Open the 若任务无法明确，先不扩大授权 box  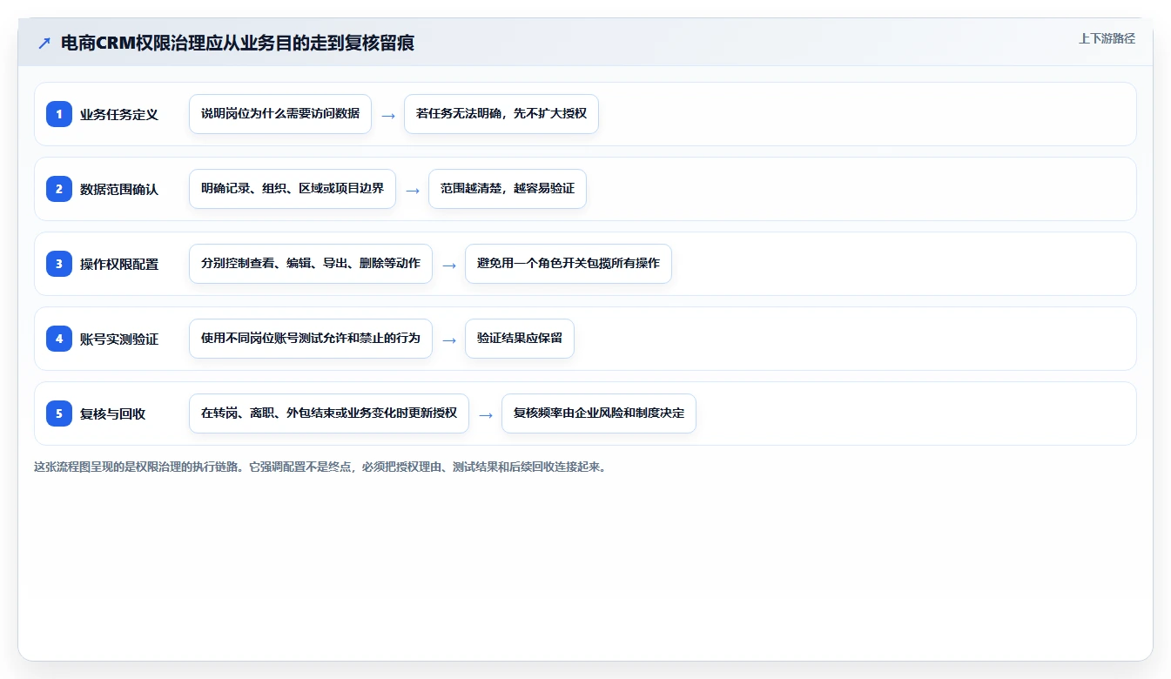tap(501, 114)
